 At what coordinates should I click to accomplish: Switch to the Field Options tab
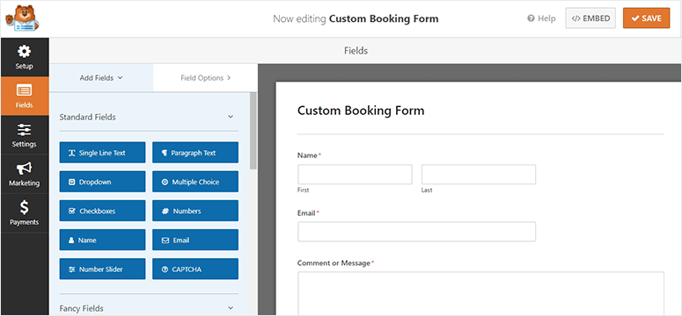206,78
